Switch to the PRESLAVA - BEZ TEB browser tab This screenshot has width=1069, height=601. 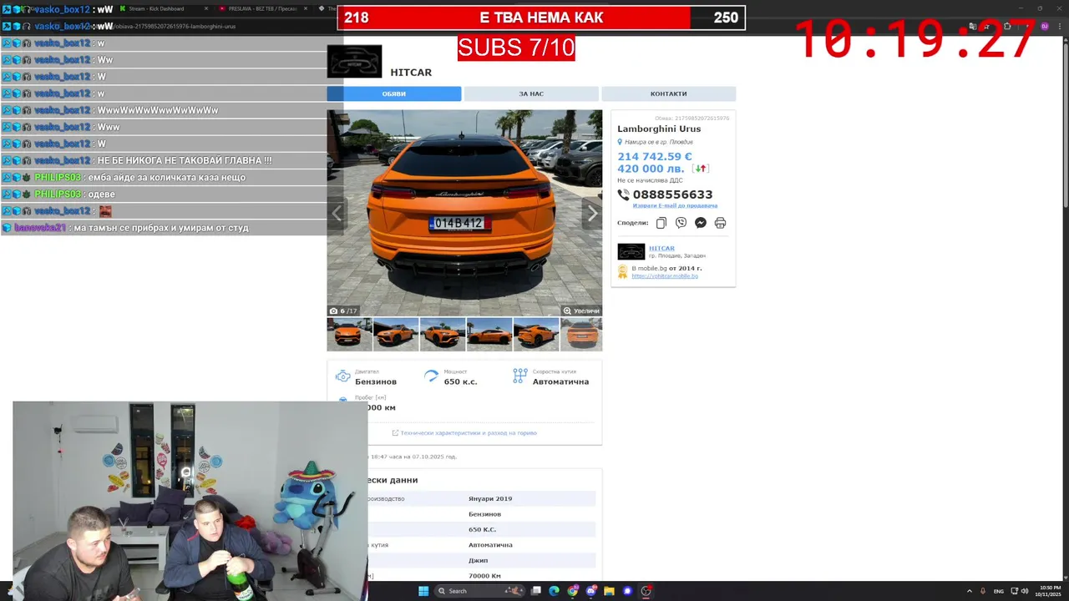[x=263, y=8]
